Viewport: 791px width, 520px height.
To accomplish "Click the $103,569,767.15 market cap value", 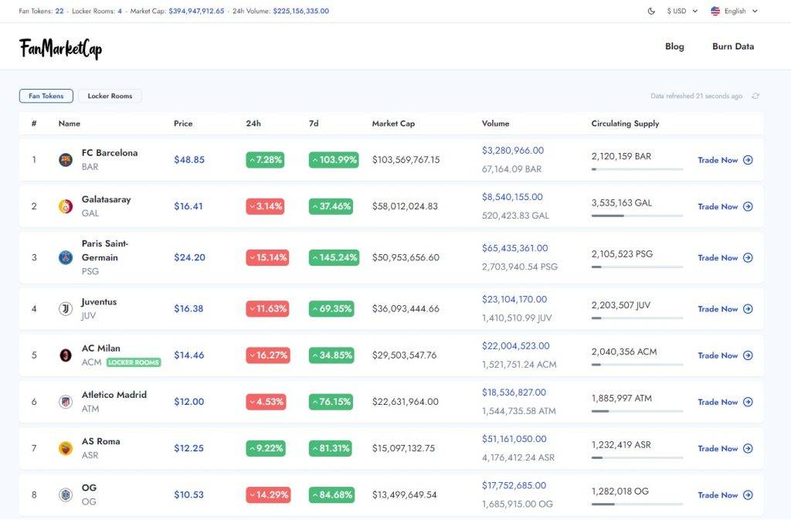I will point(406,160).
